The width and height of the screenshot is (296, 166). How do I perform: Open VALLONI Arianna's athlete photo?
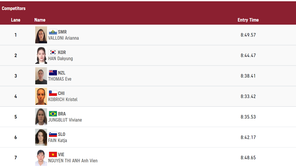(x=41, y=35)
